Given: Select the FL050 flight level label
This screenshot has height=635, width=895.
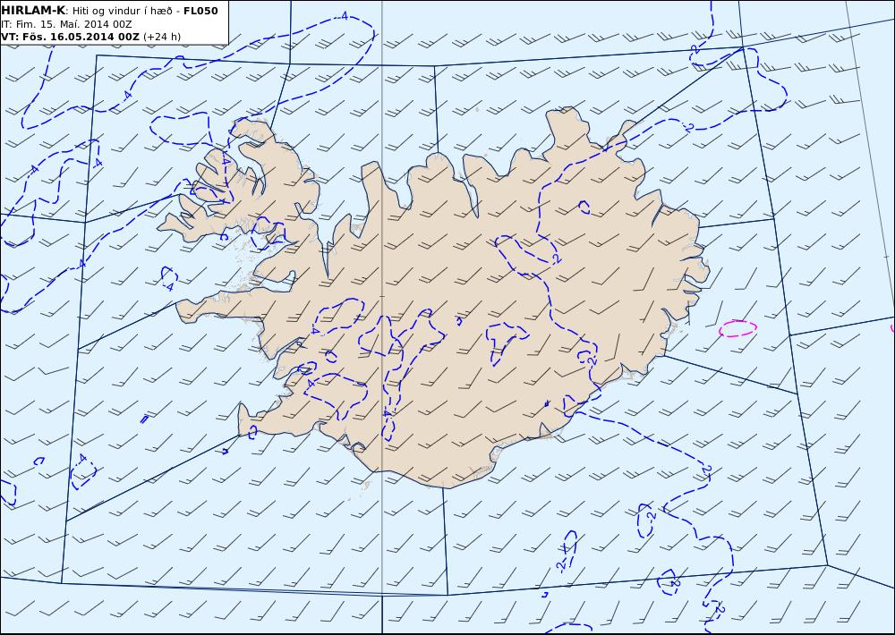Looking at the screenshot, I should (x=200, y=10).
